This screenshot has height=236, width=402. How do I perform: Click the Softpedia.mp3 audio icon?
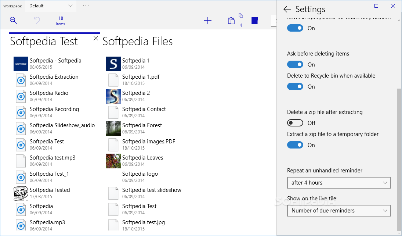pos(21,225)
